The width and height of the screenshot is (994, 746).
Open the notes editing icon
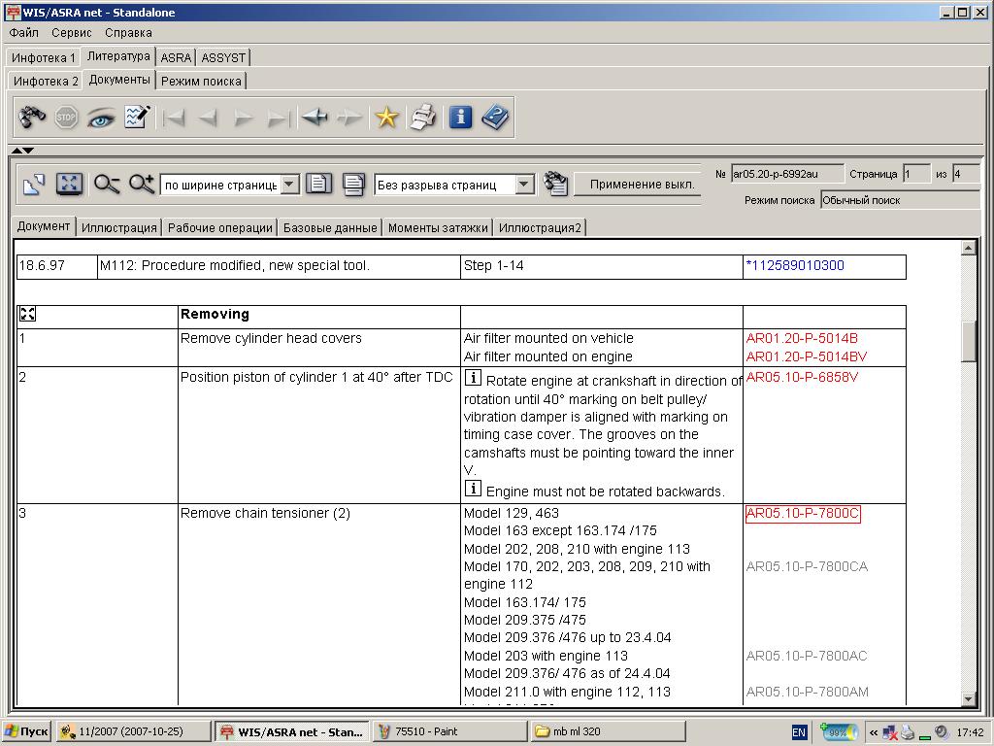(x=136, y=118)
